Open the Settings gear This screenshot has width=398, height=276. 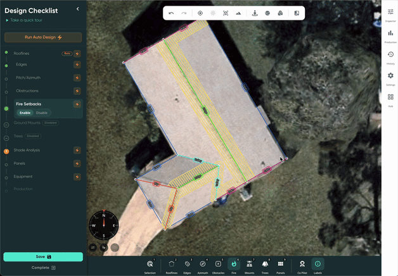pyautogui.click(x=390, y=78)
